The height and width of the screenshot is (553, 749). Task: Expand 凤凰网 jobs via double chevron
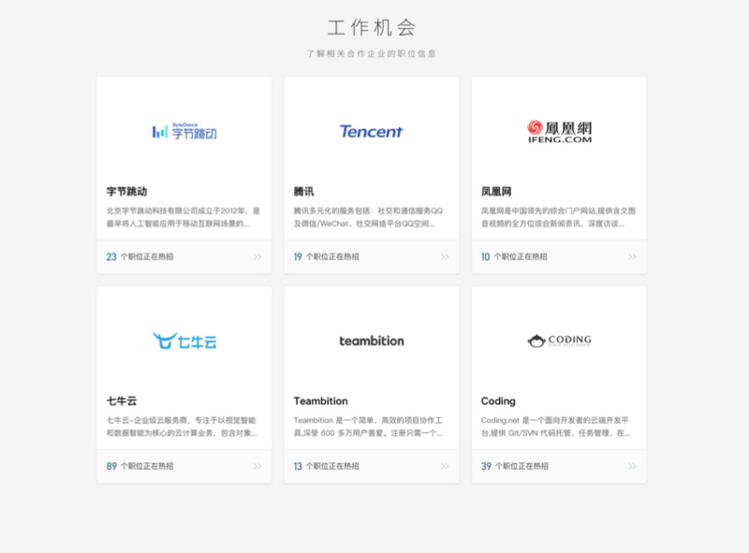pos(633,257)
